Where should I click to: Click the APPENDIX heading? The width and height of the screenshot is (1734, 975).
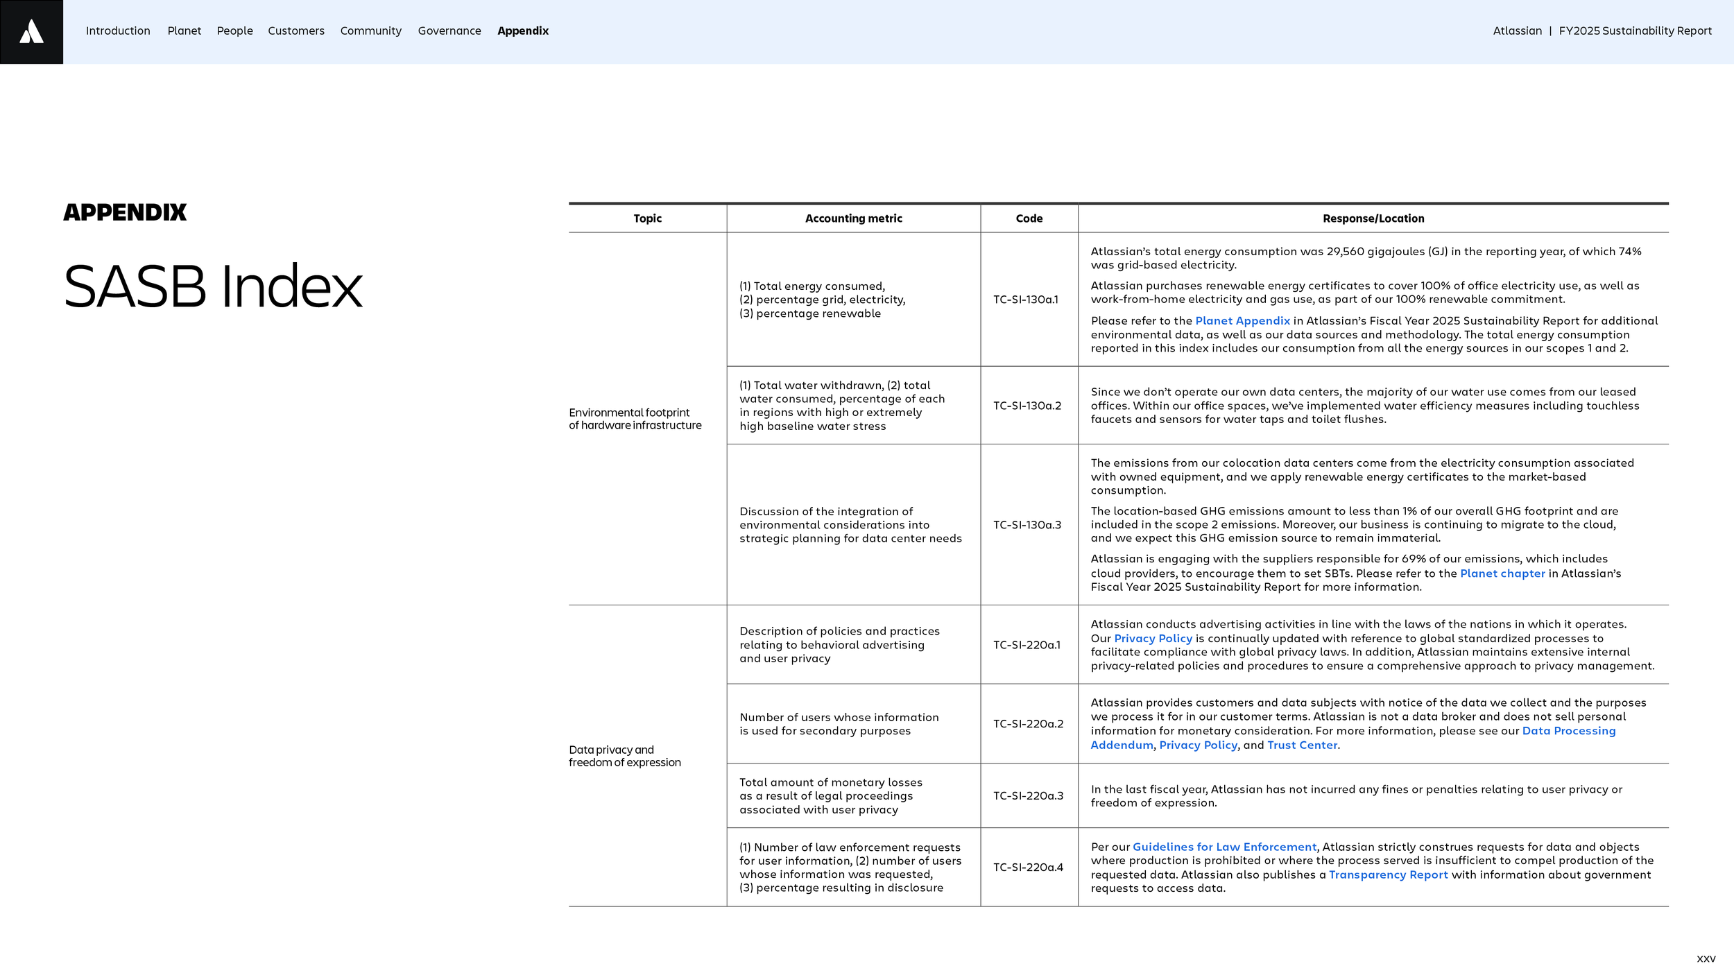pyautogui.click(x=125, y=212)
